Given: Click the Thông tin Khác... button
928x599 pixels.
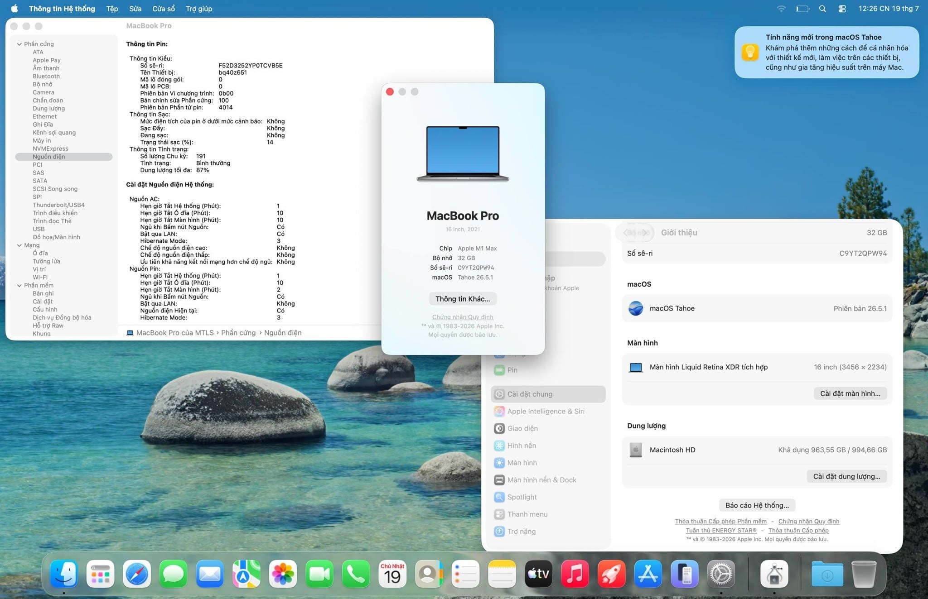Looking at the screenshot, I should (463, 299).
